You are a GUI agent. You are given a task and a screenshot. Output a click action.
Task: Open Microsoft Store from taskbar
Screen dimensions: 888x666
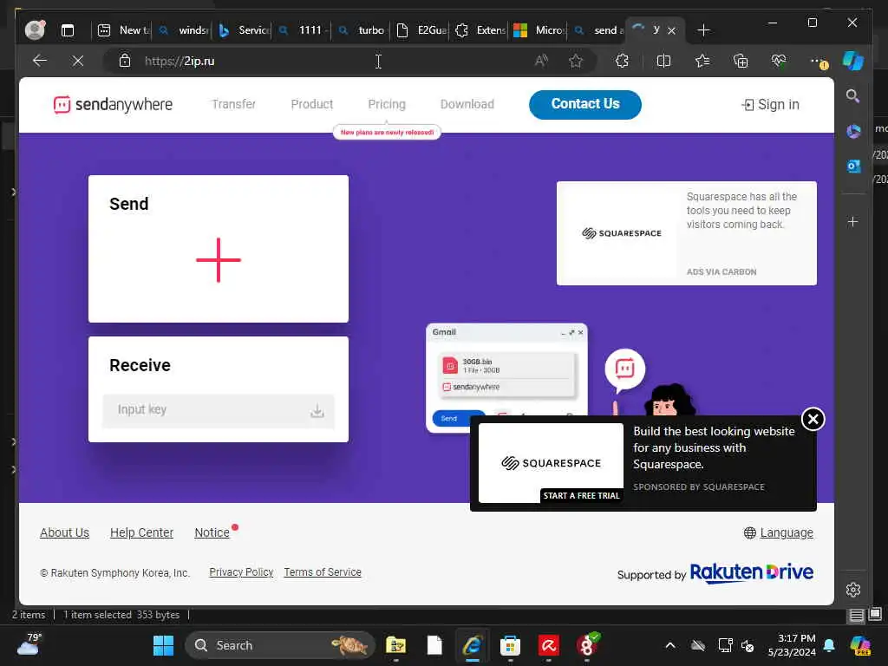click(510, 645)
